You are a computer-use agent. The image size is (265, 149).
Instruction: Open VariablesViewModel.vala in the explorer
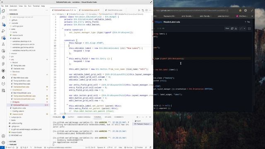(x=24, y=99)
